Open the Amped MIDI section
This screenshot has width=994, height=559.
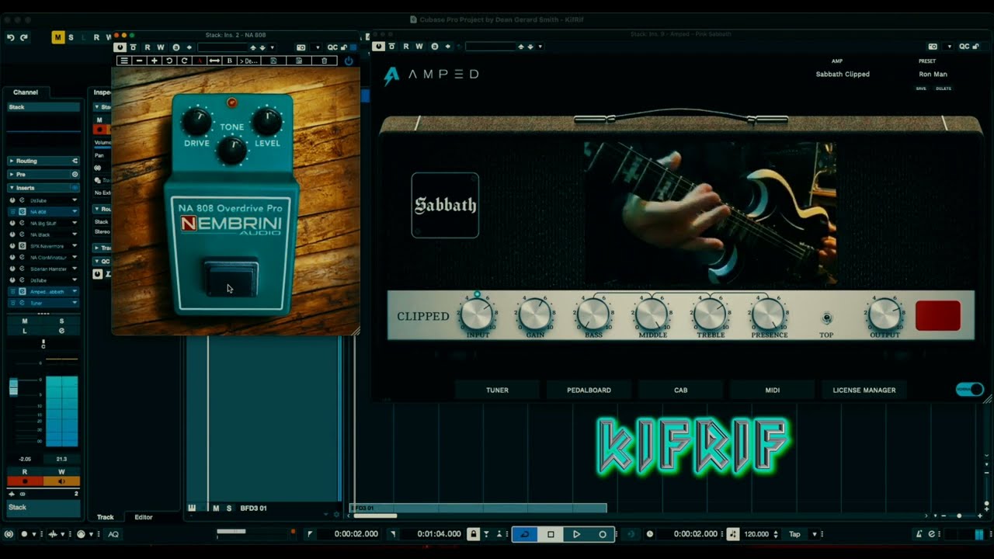(x=772, y=390)
